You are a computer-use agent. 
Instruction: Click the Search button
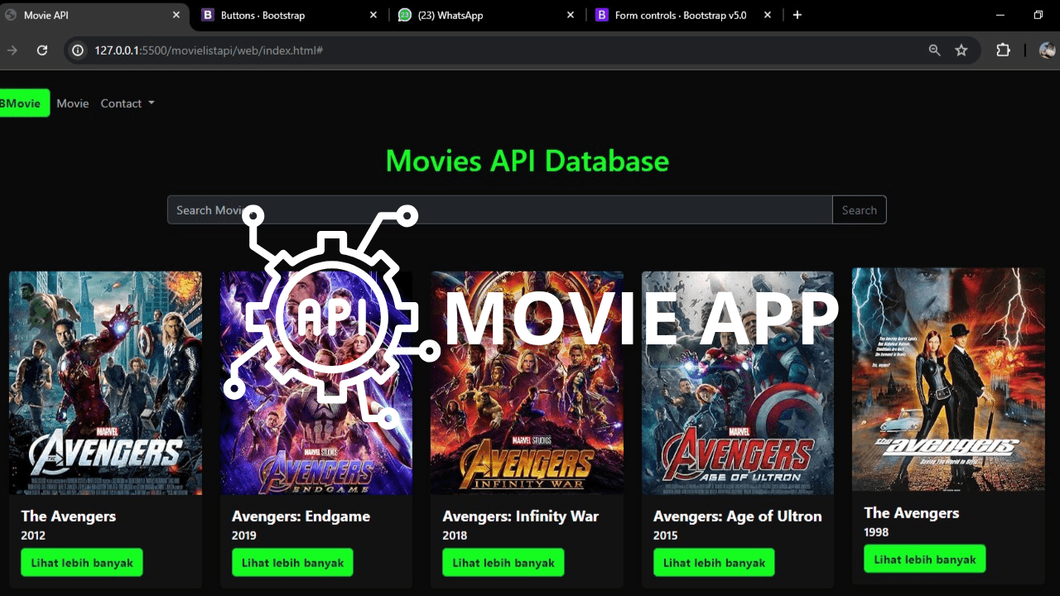[x=860, y=210]
